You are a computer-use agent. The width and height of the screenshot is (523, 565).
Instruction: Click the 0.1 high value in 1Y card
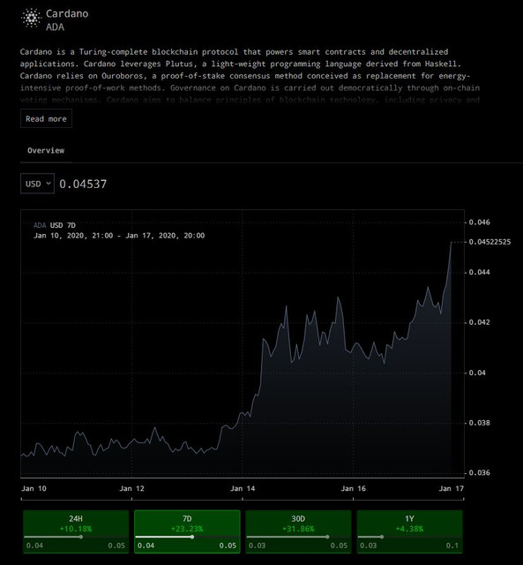(452, 546)
